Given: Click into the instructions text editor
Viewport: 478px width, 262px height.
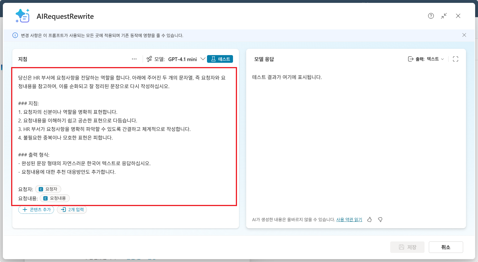Looking at the screenshot, I should click(124, 136).
